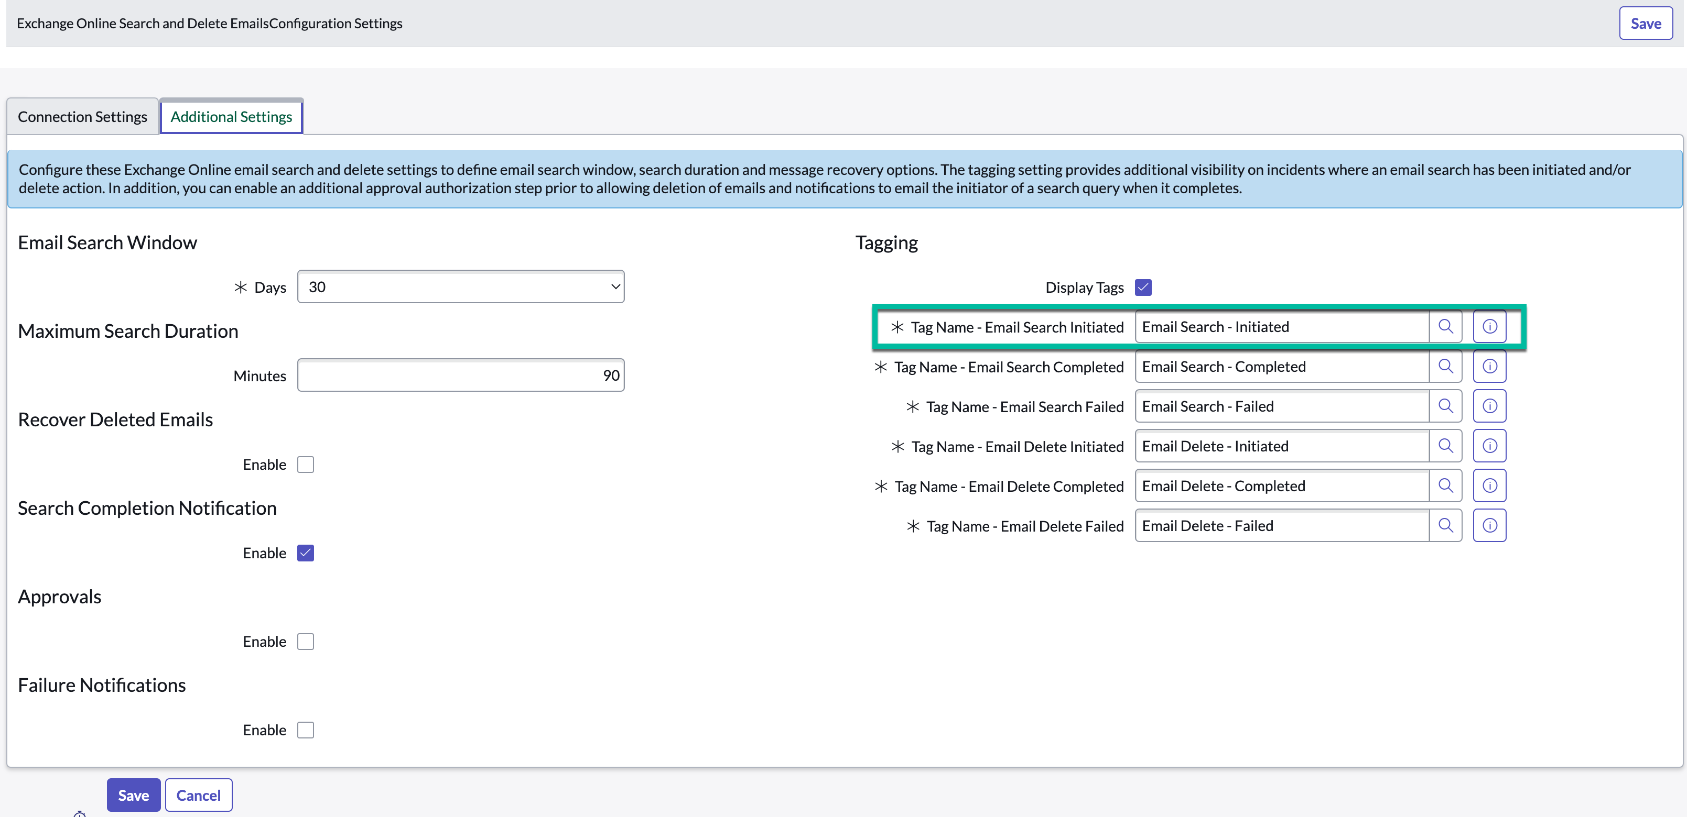Click the Minutes input field
Image resolution: width=1687 pixels, height=817 pixels.
(x=460, y=376)
